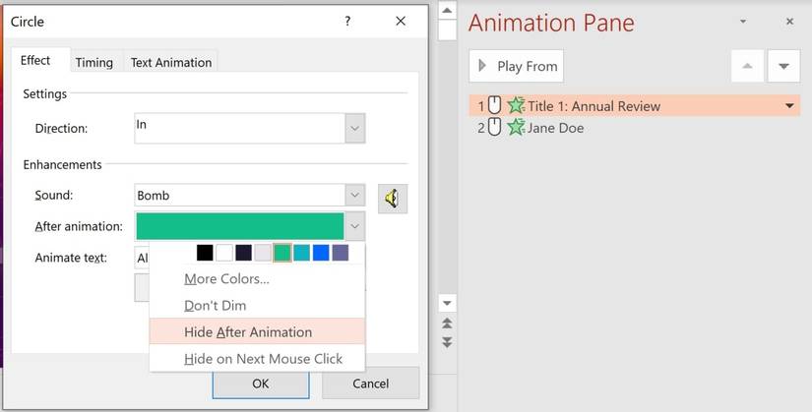Viewport: 812px width, 412px height.
Task: Click mouse trigger icon beside Jane Doe
Action: coord(495,127)
